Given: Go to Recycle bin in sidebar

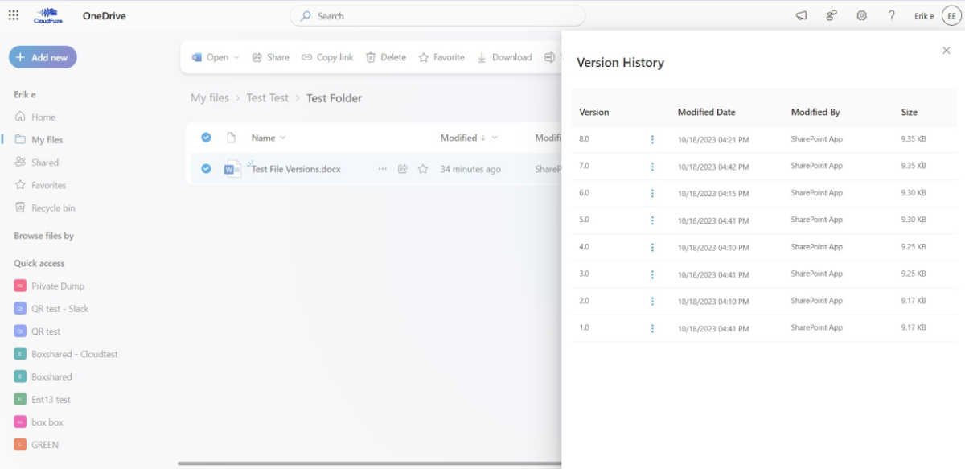Looking at the screenshot, I should pyautogui.click(x=52, y=208).
